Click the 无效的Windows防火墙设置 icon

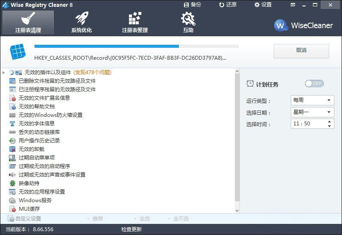tap(12, 115)
